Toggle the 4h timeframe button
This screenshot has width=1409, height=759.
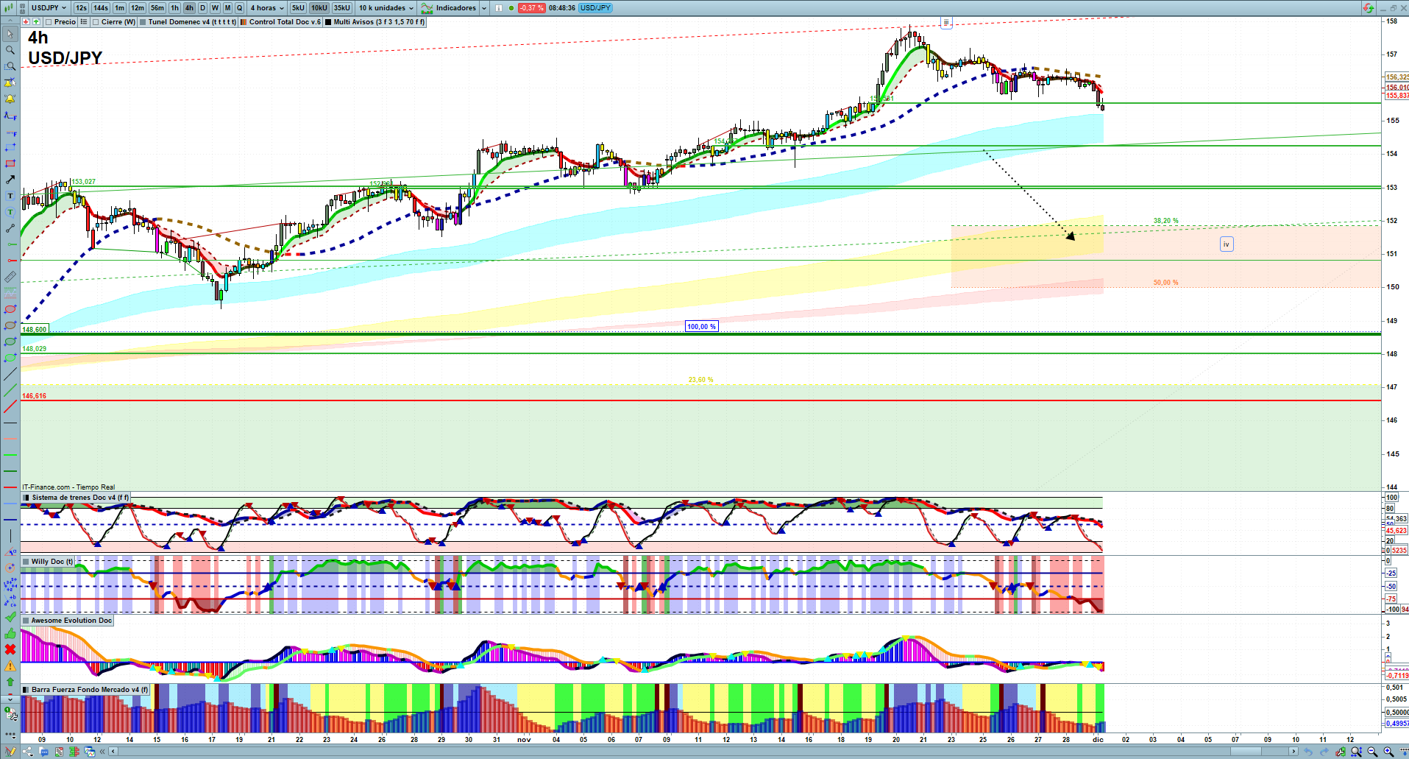pos(189,8)
